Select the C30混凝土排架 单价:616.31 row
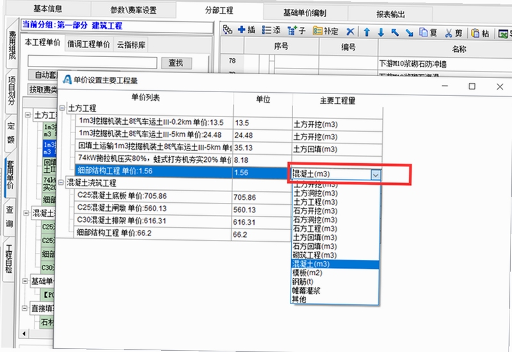Image resolution: width=512 pixels, height=352 pixels. tap(152, 220)
